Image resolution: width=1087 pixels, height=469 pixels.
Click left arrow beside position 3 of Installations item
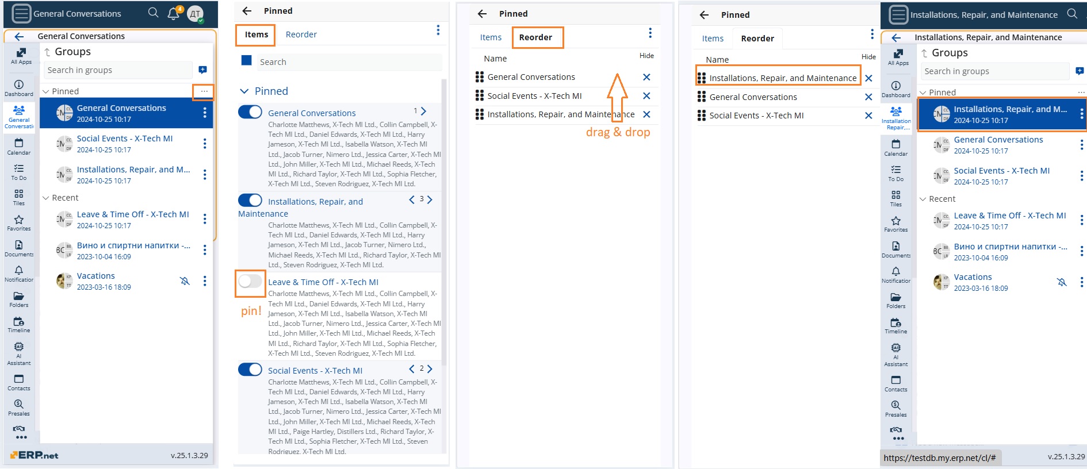point(412,199)
